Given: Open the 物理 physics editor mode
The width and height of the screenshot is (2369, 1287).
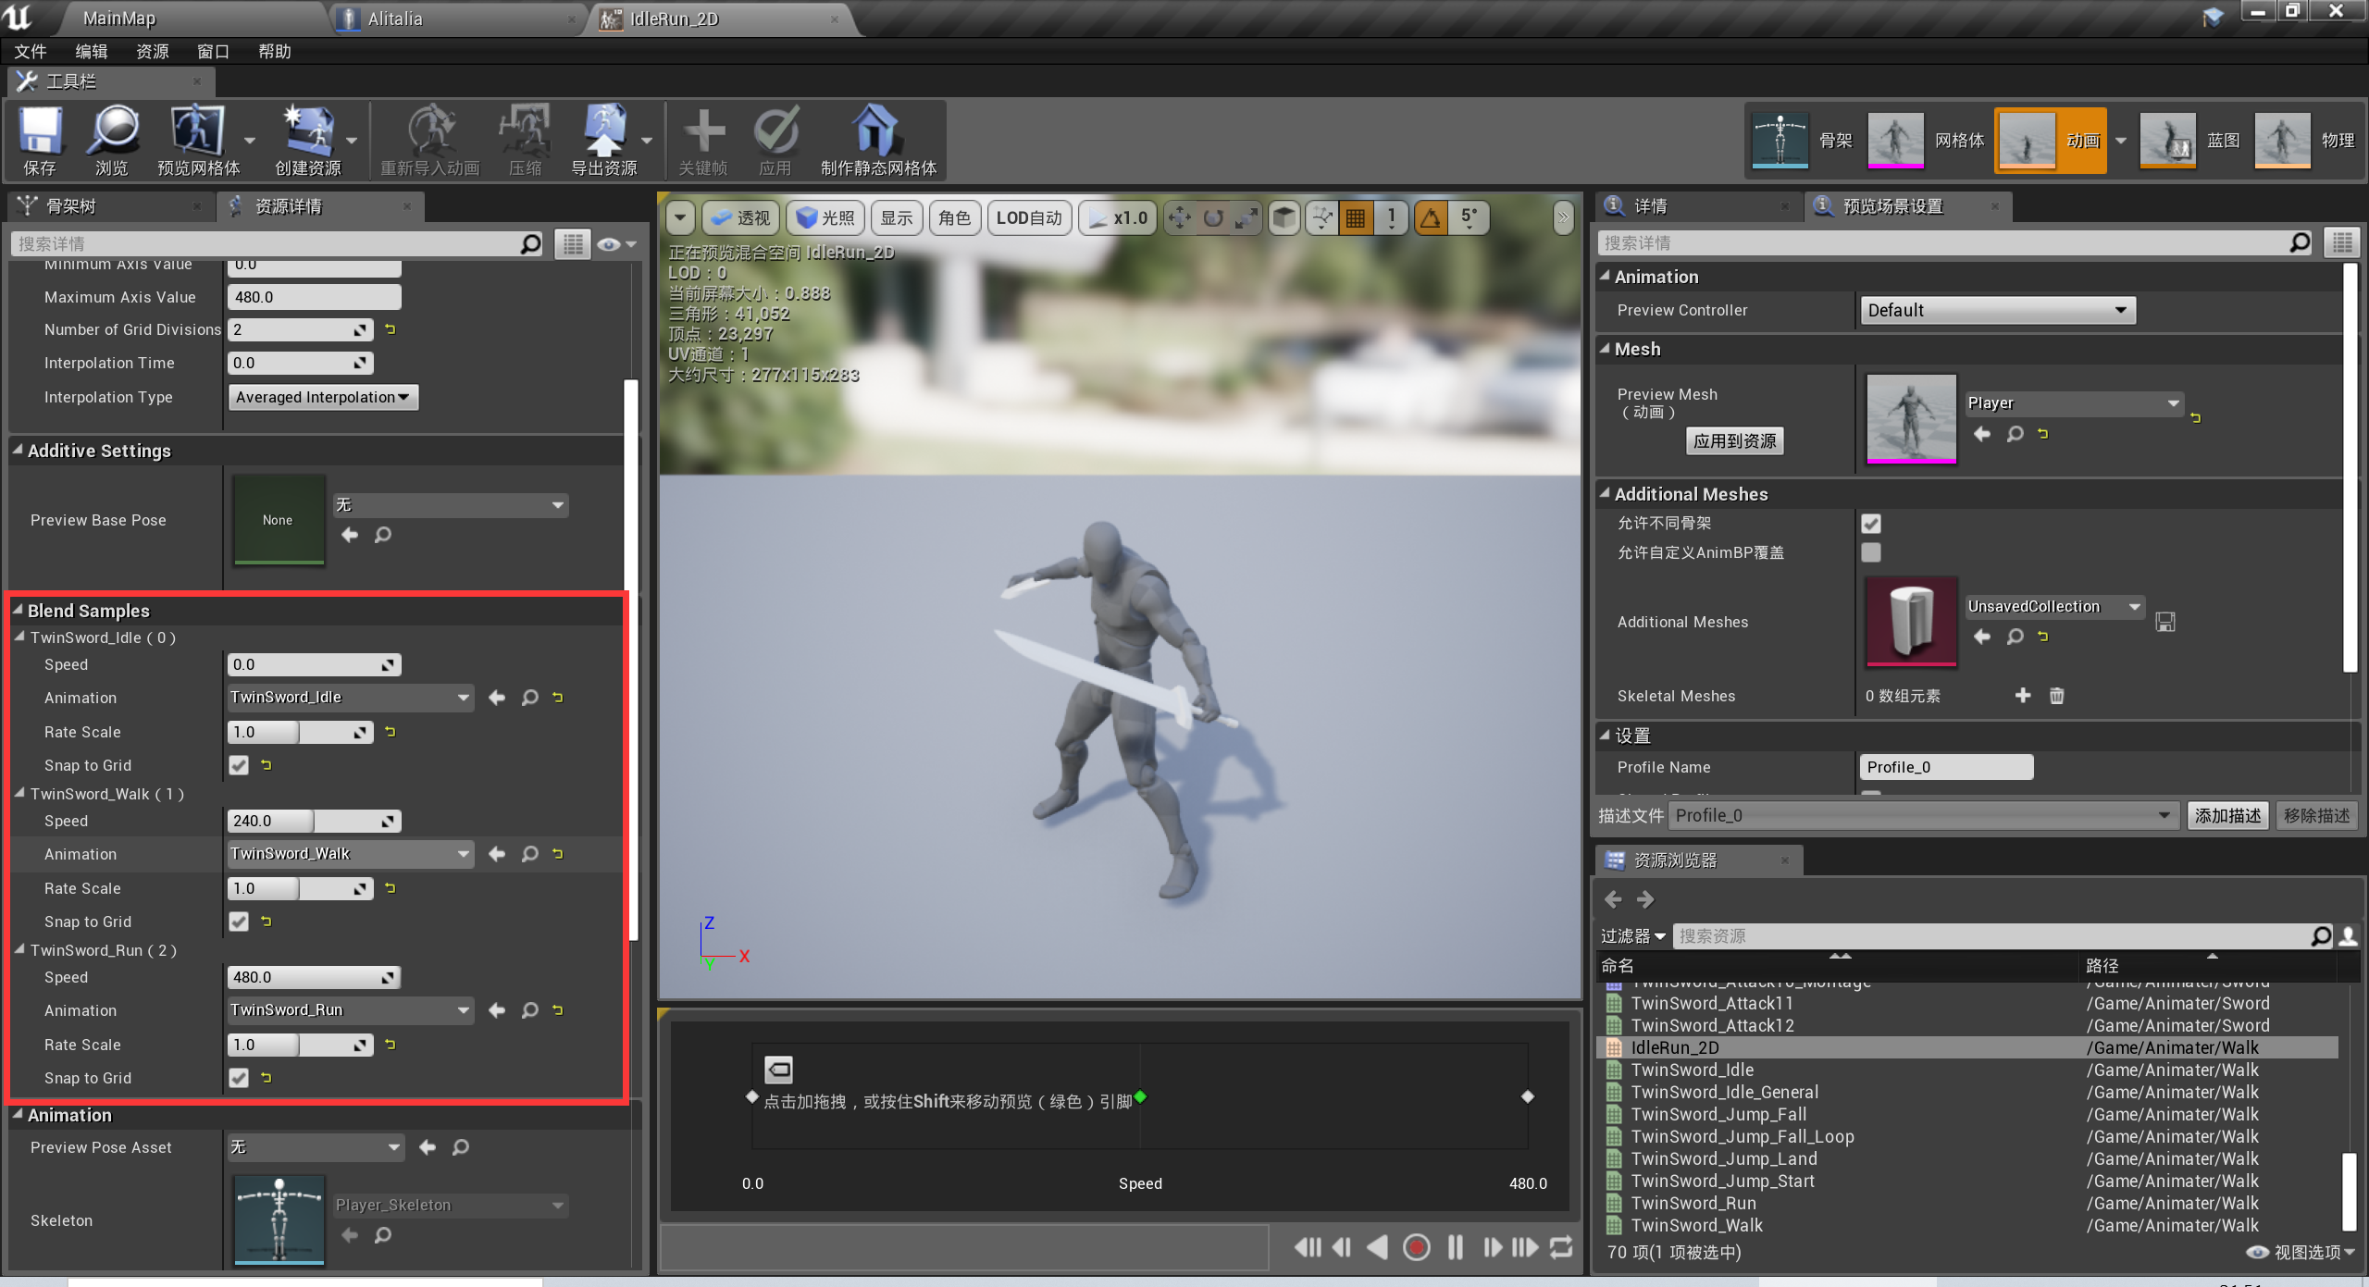Looking at the screenshot, I should pyautogui.click(x=2282, y=141).
